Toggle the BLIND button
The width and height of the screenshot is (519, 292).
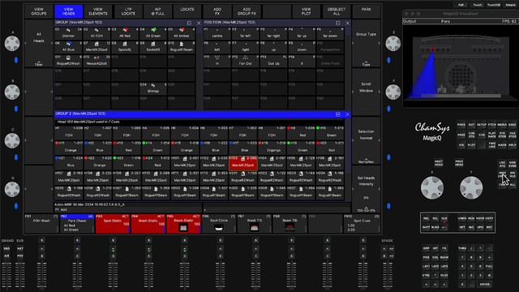(435, 227)
